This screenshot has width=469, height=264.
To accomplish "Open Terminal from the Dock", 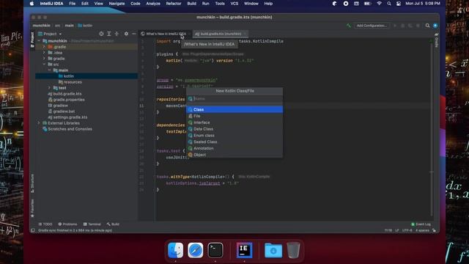I will coord(215,250).
